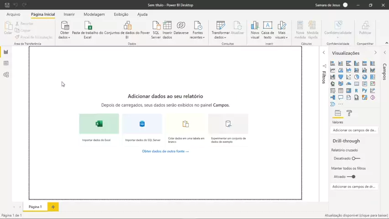Expand the Filtros pane chevron

(x=324, y=52)
